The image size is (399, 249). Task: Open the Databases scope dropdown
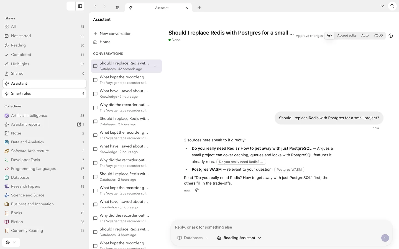coord(193,238)
